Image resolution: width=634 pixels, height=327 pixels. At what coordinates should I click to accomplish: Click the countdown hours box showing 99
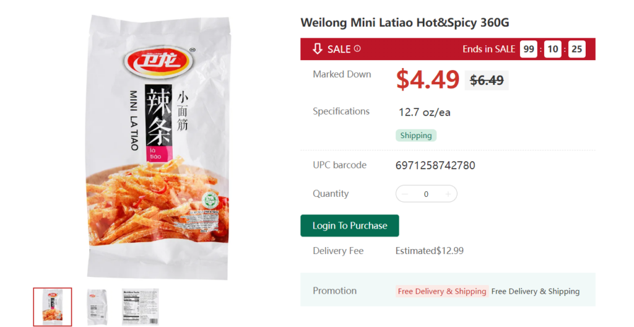(x=529, y=49)
